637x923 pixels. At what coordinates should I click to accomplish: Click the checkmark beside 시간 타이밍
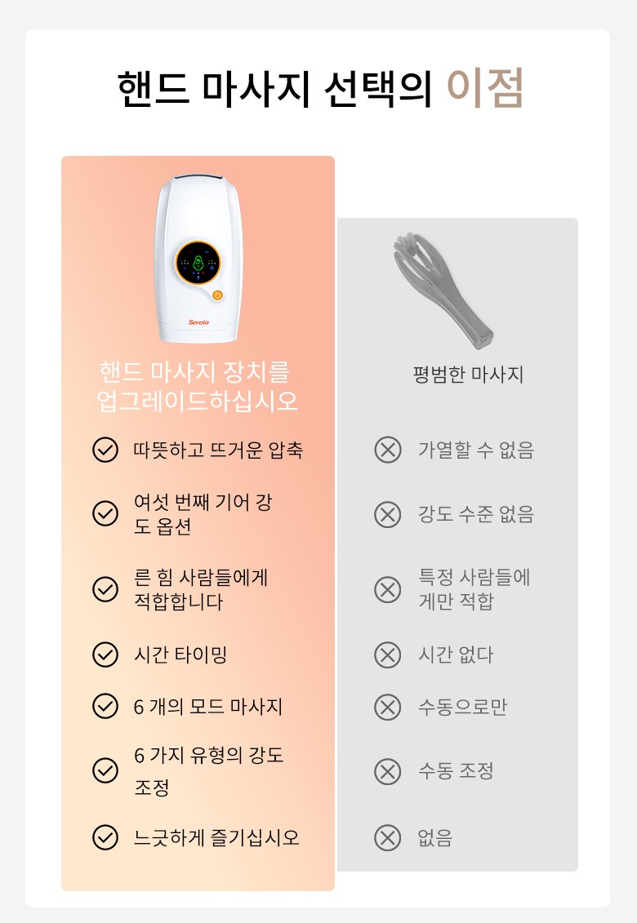(105, 655)
